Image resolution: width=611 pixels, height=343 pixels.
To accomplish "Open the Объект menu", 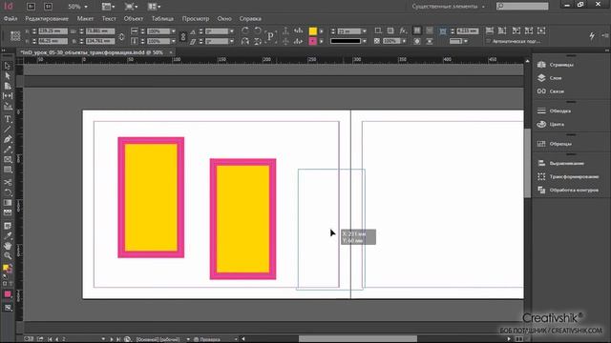I will (x=134, y=19).
